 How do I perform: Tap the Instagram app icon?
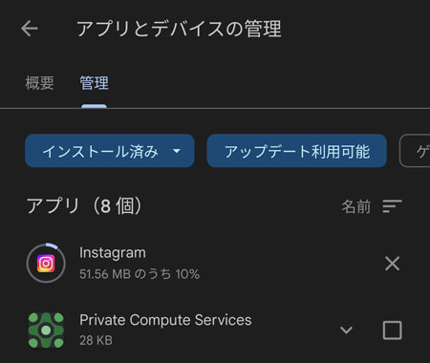(46, 264)
